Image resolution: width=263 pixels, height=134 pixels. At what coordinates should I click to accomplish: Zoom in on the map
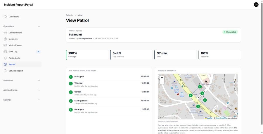click(x=162, y=78)
